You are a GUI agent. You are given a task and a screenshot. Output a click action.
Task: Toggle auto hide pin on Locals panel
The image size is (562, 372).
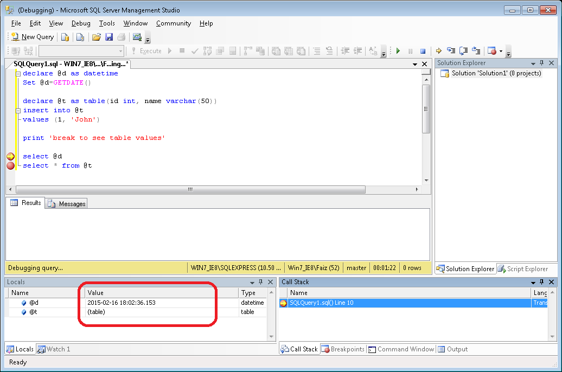(x=261, y=282)
